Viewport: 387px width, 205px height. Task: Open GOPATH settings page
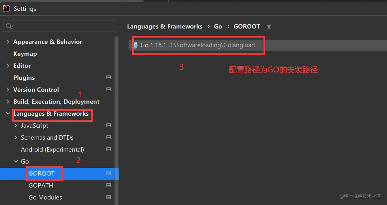click(41, 186)
